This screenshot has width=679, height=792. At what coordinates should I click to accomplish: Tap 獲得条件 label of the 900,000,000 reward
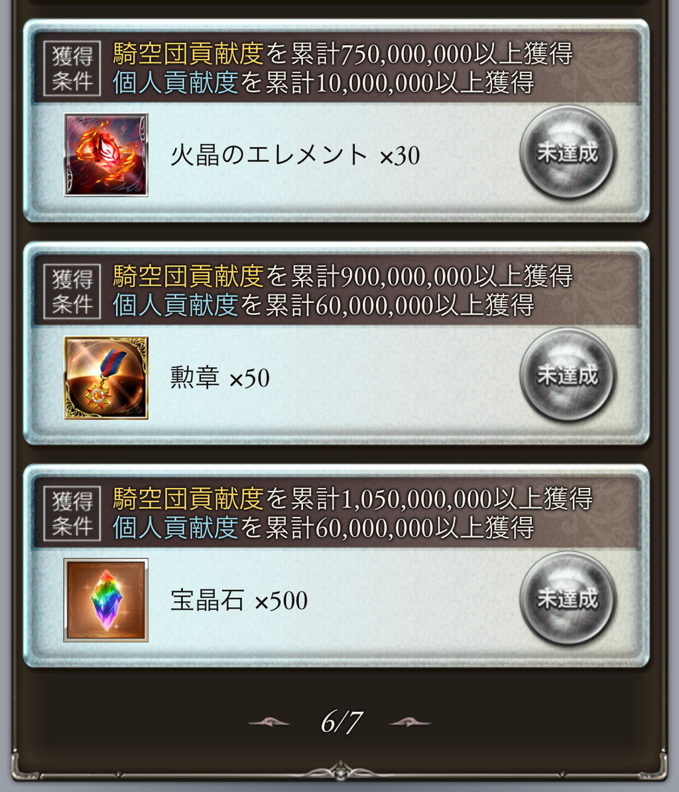point(72,291)
